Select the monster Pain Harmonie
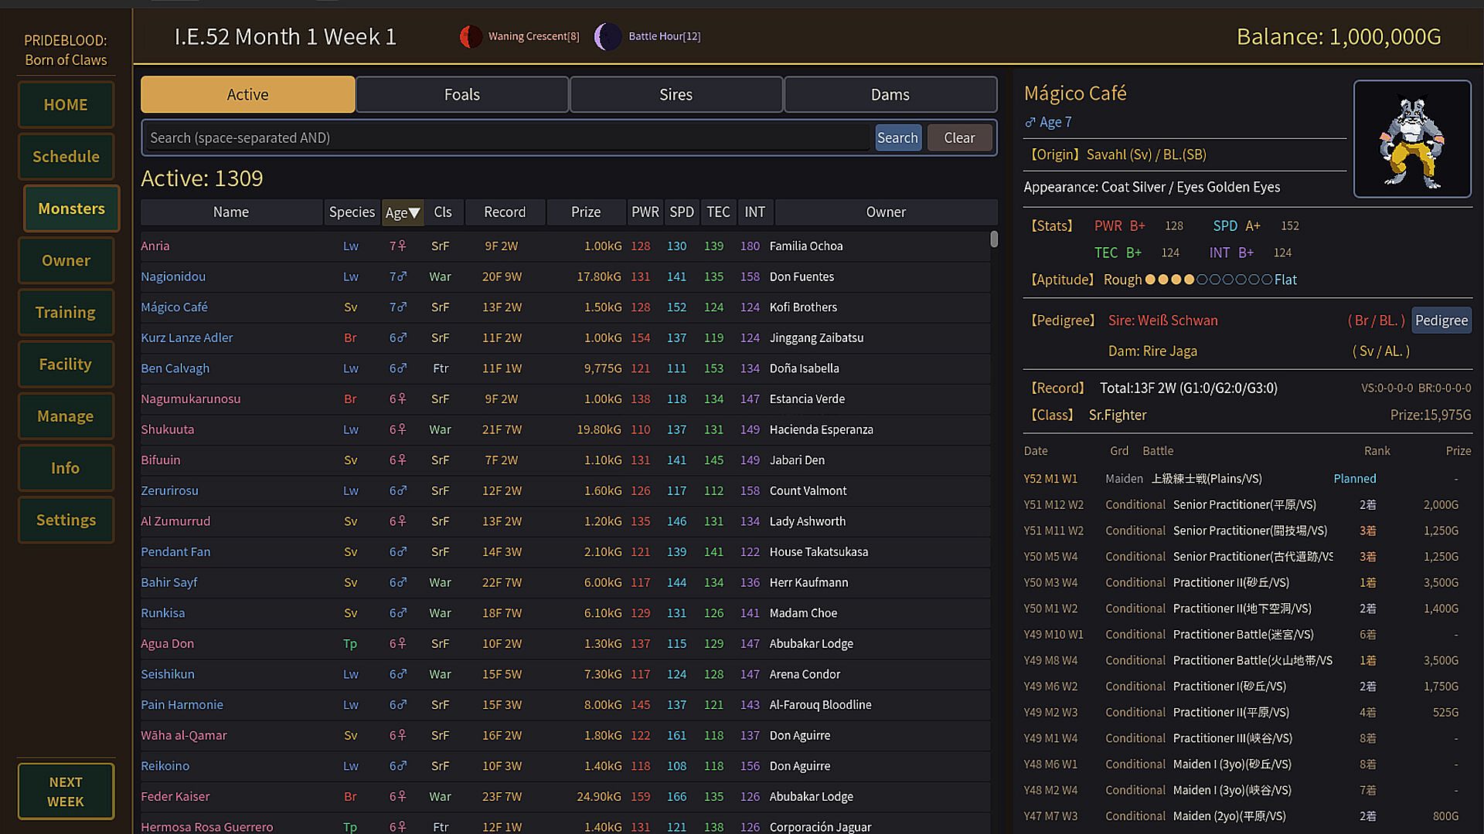This screenshot has height=834, width=1484. click(x=565, y=705)
